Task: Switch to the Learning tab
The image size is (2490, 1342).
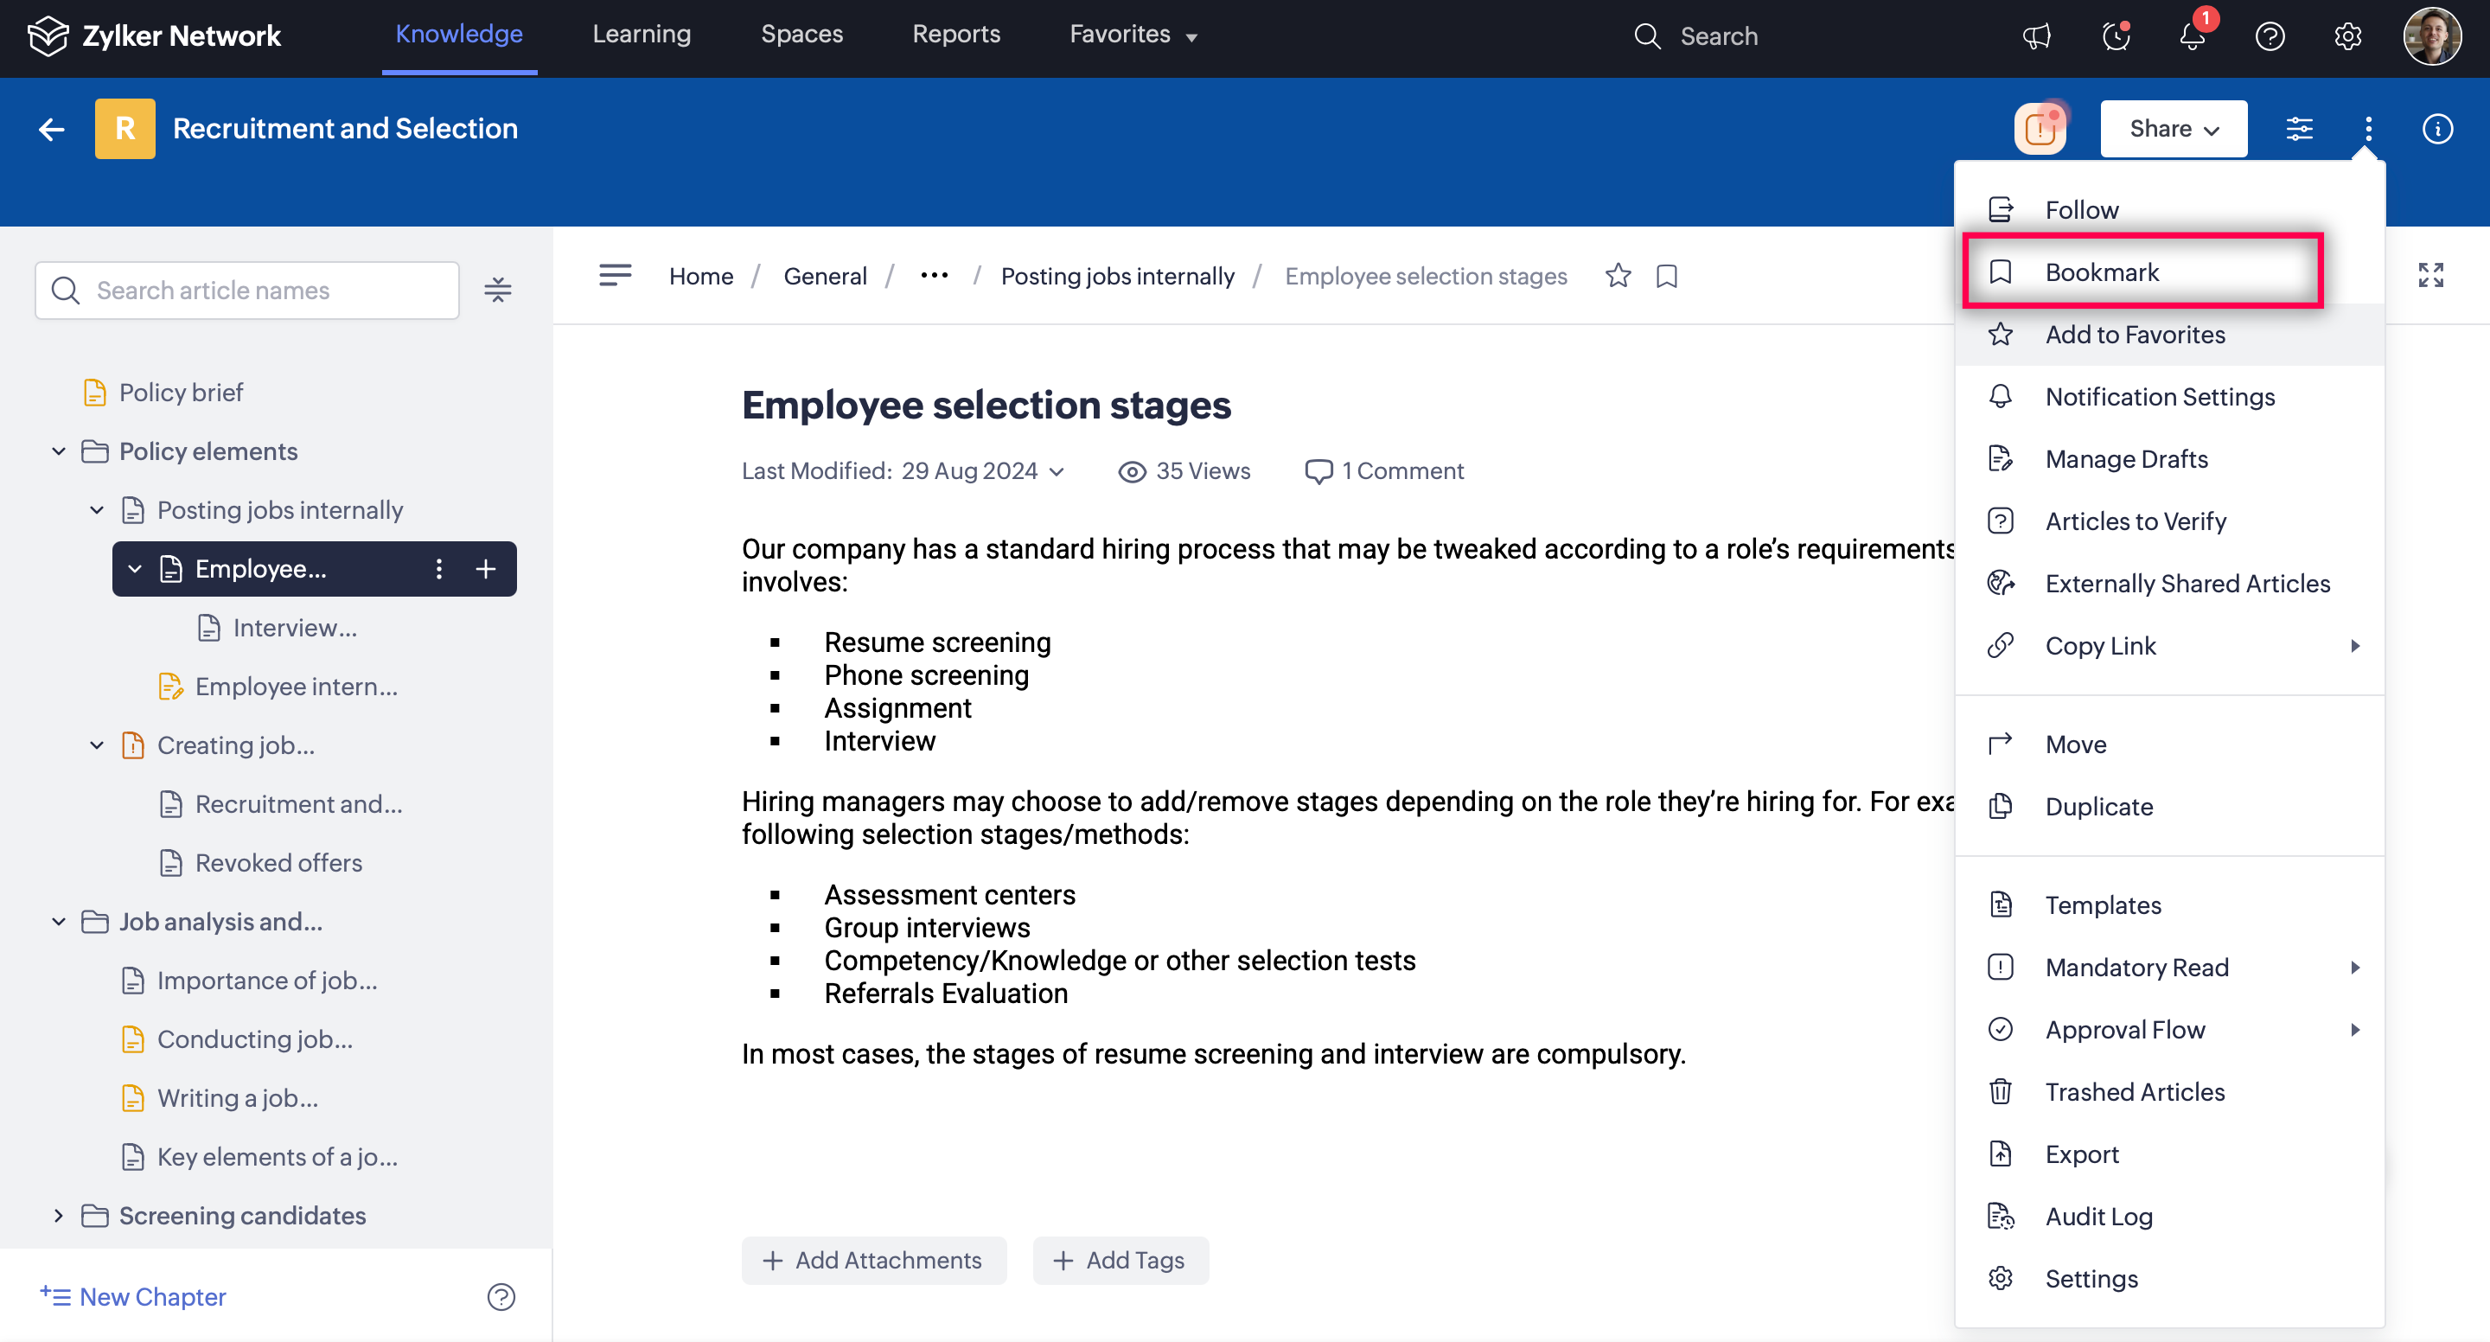Action: [x=641, y=35]
